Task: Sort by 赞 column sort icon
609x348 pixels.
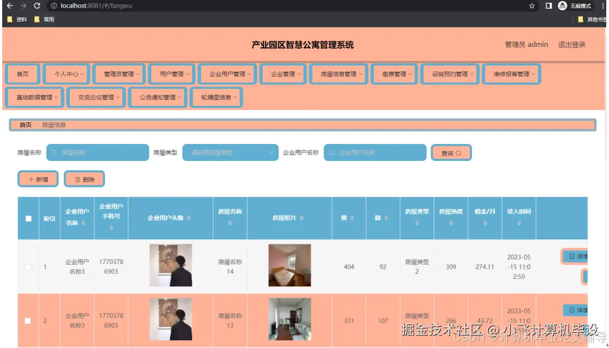Action: coord(352,218)
